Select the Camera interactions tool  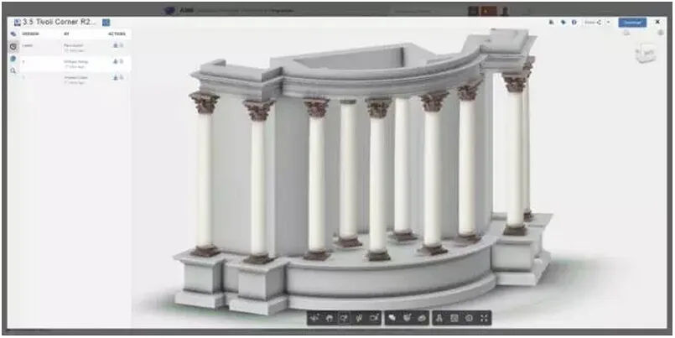pyautogui.click(x=373, y=318)
